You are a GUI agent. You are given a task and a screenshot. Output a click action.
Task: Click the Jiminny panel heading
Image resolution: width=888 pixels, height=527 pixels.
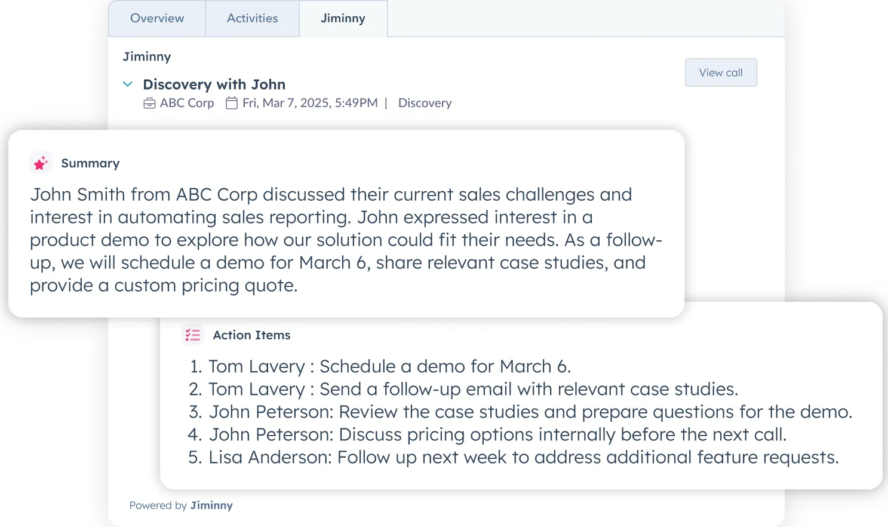[x=147, y=56]
